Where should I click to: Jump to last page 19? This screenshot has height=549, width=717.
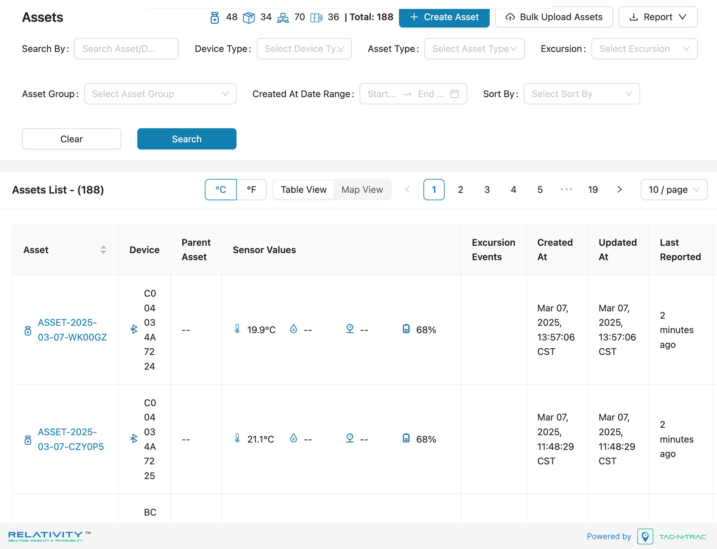pyautogui.click(x=593, y=189)
